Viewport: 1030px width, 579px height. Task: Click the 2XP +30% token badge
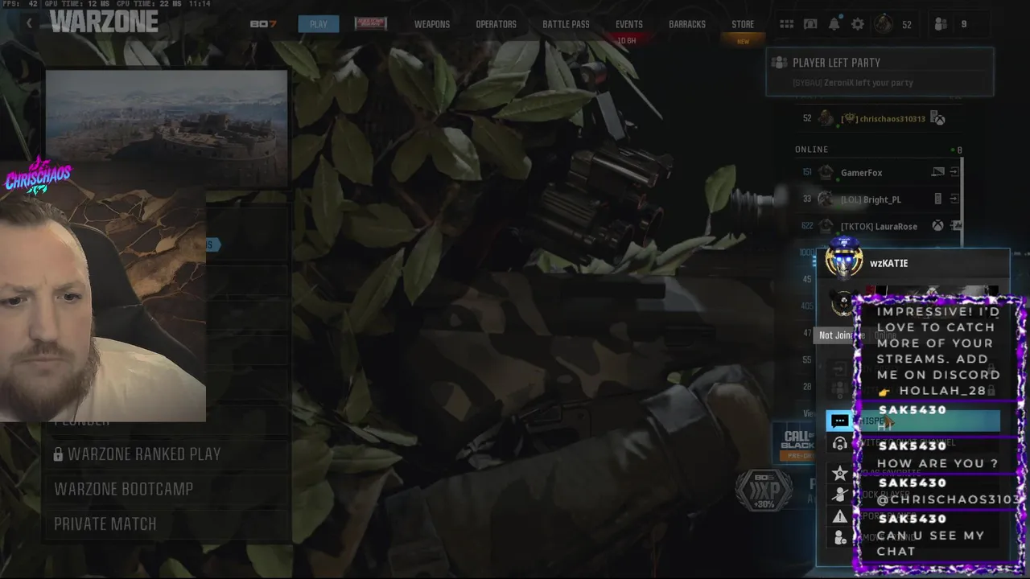(x=764, y=491)
